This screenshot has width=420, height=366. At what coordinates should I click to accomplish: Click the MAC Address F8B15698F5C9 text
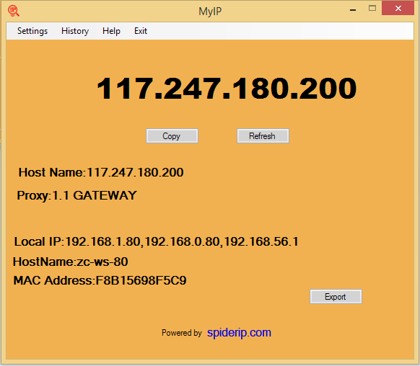100,280
